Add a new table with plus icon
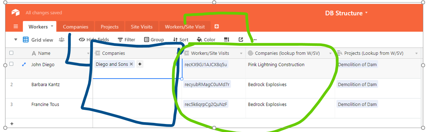This screenshot has height=132, width=428. [x=217, y=27]
